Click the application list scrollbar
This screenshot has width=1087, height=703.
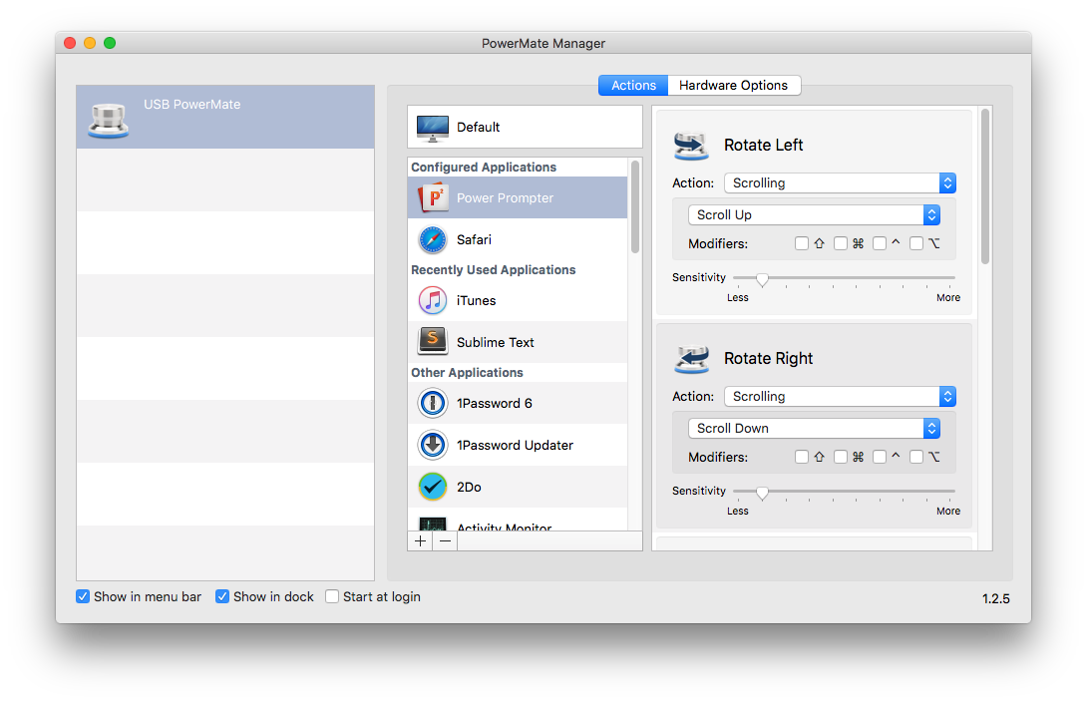tap(635, 206)
